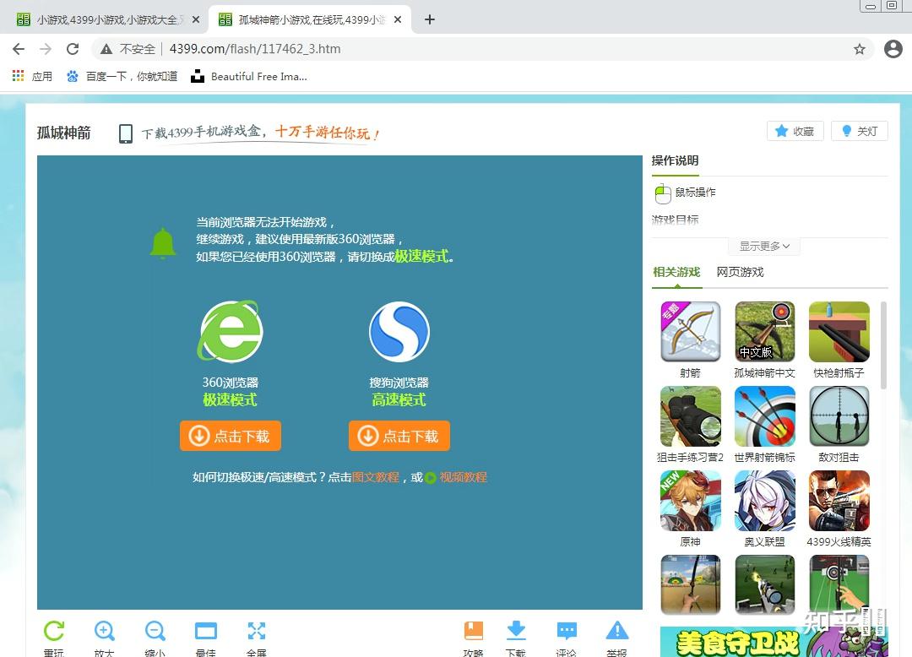The width and height of the screenshot is (912, 657).
Task: Open the apps grid bookmark
Action: pyautogui.click(x=32, y=76)
